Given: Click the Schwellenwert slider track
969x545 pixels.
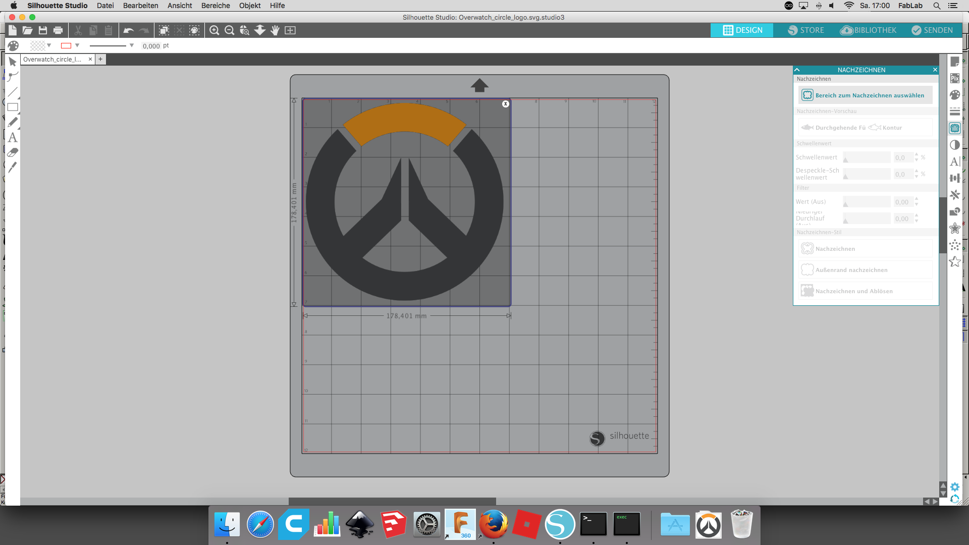Looking at the screenshot, I should click(x=867, y=157).
